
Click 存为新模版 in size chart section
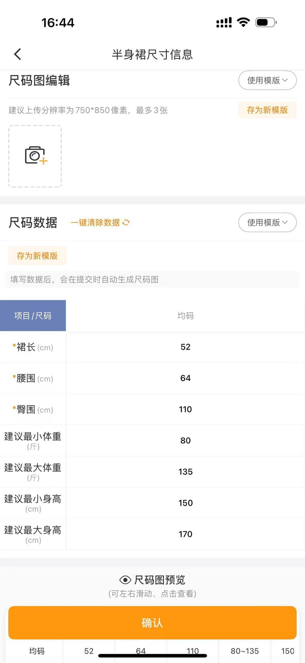267,110
